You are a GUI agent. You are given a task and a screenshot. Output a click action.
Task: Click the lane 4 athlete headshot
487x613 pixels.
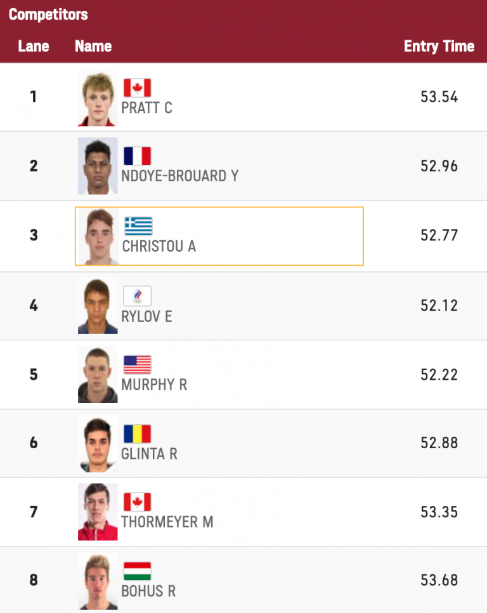pos(98,306)
